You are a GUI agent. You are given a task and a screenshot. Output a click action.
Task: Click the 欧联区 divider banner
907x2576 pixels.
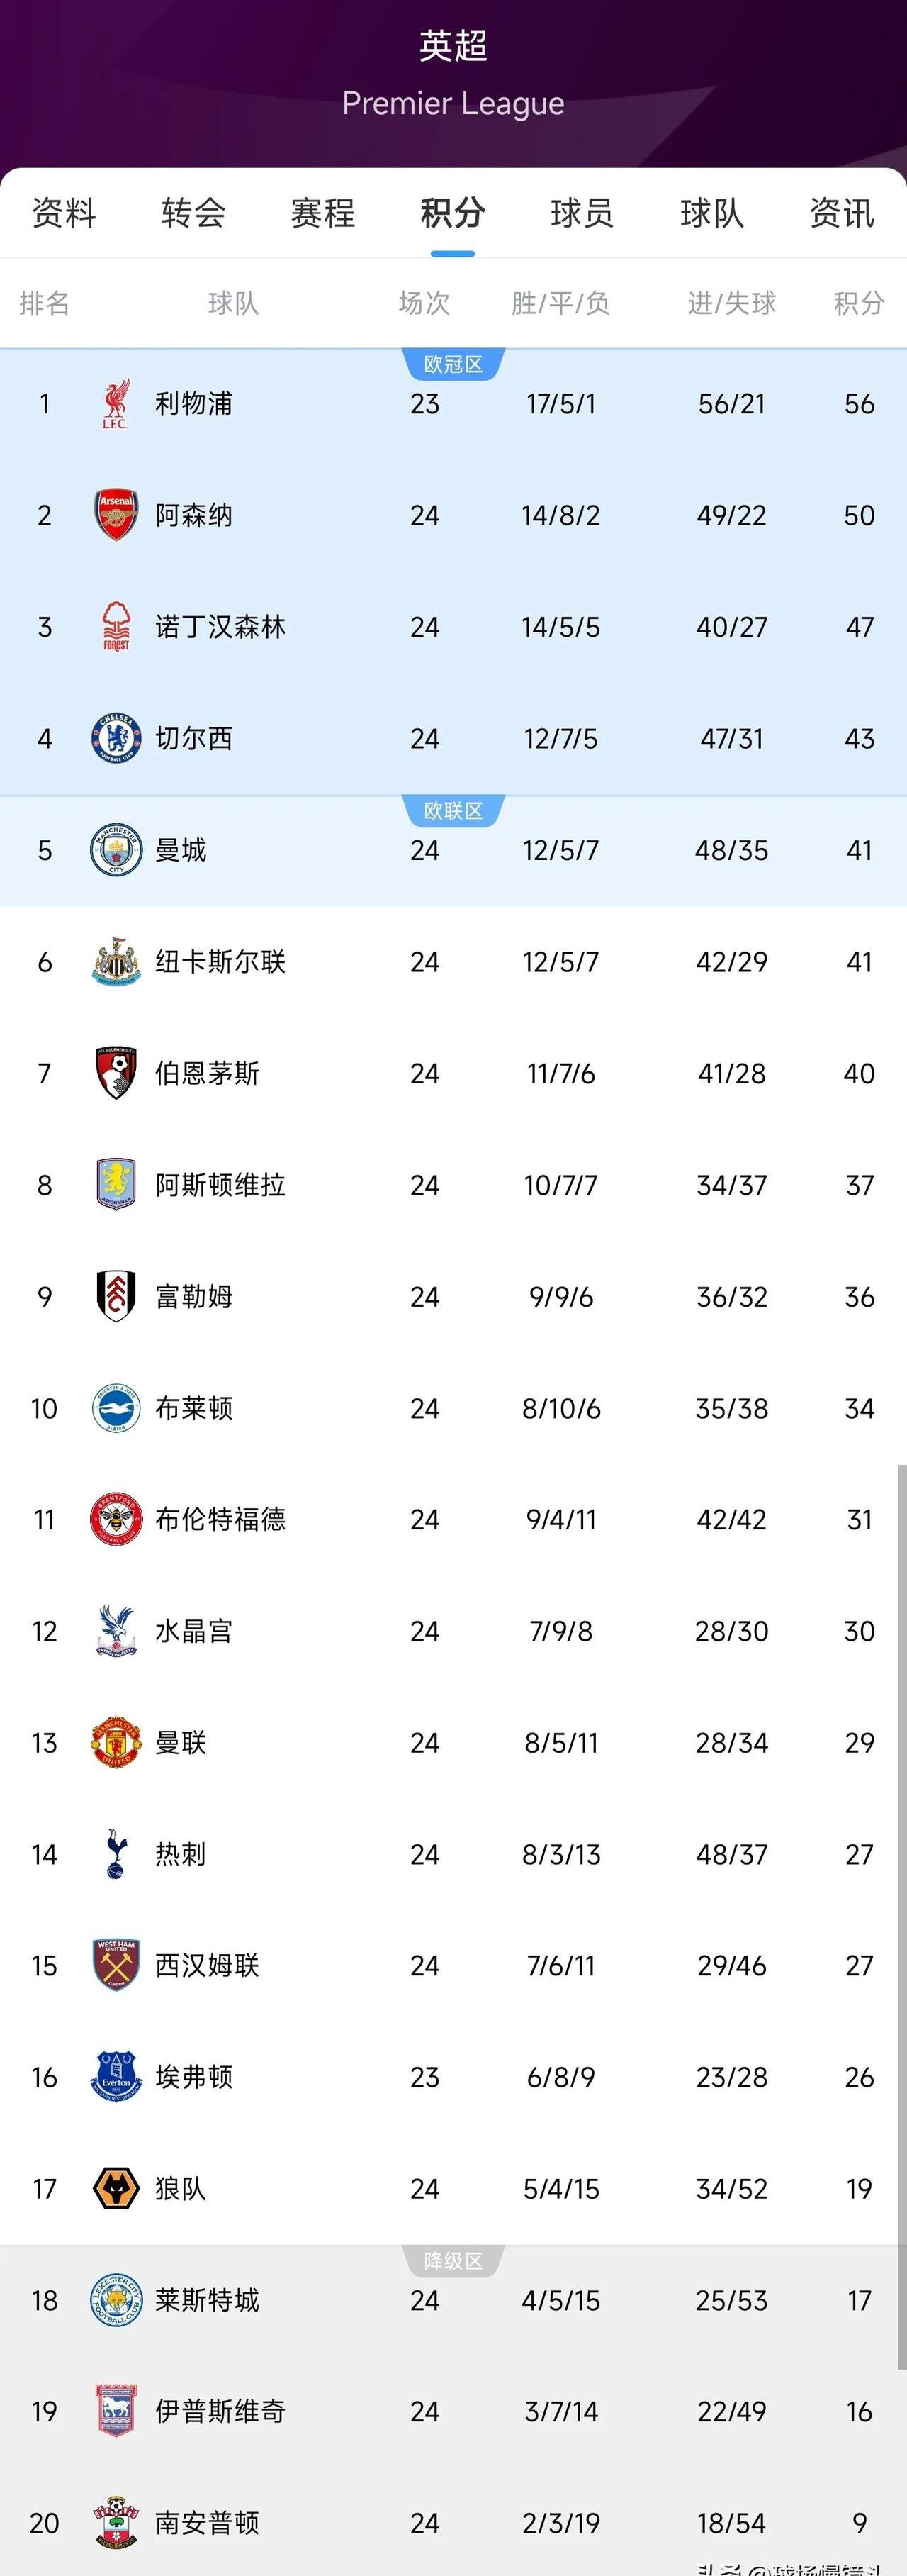453,810
